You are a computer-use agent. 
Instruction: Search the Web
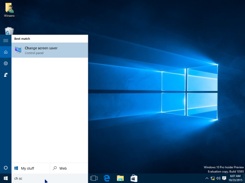pyautogui.click(x=69, y=168)
